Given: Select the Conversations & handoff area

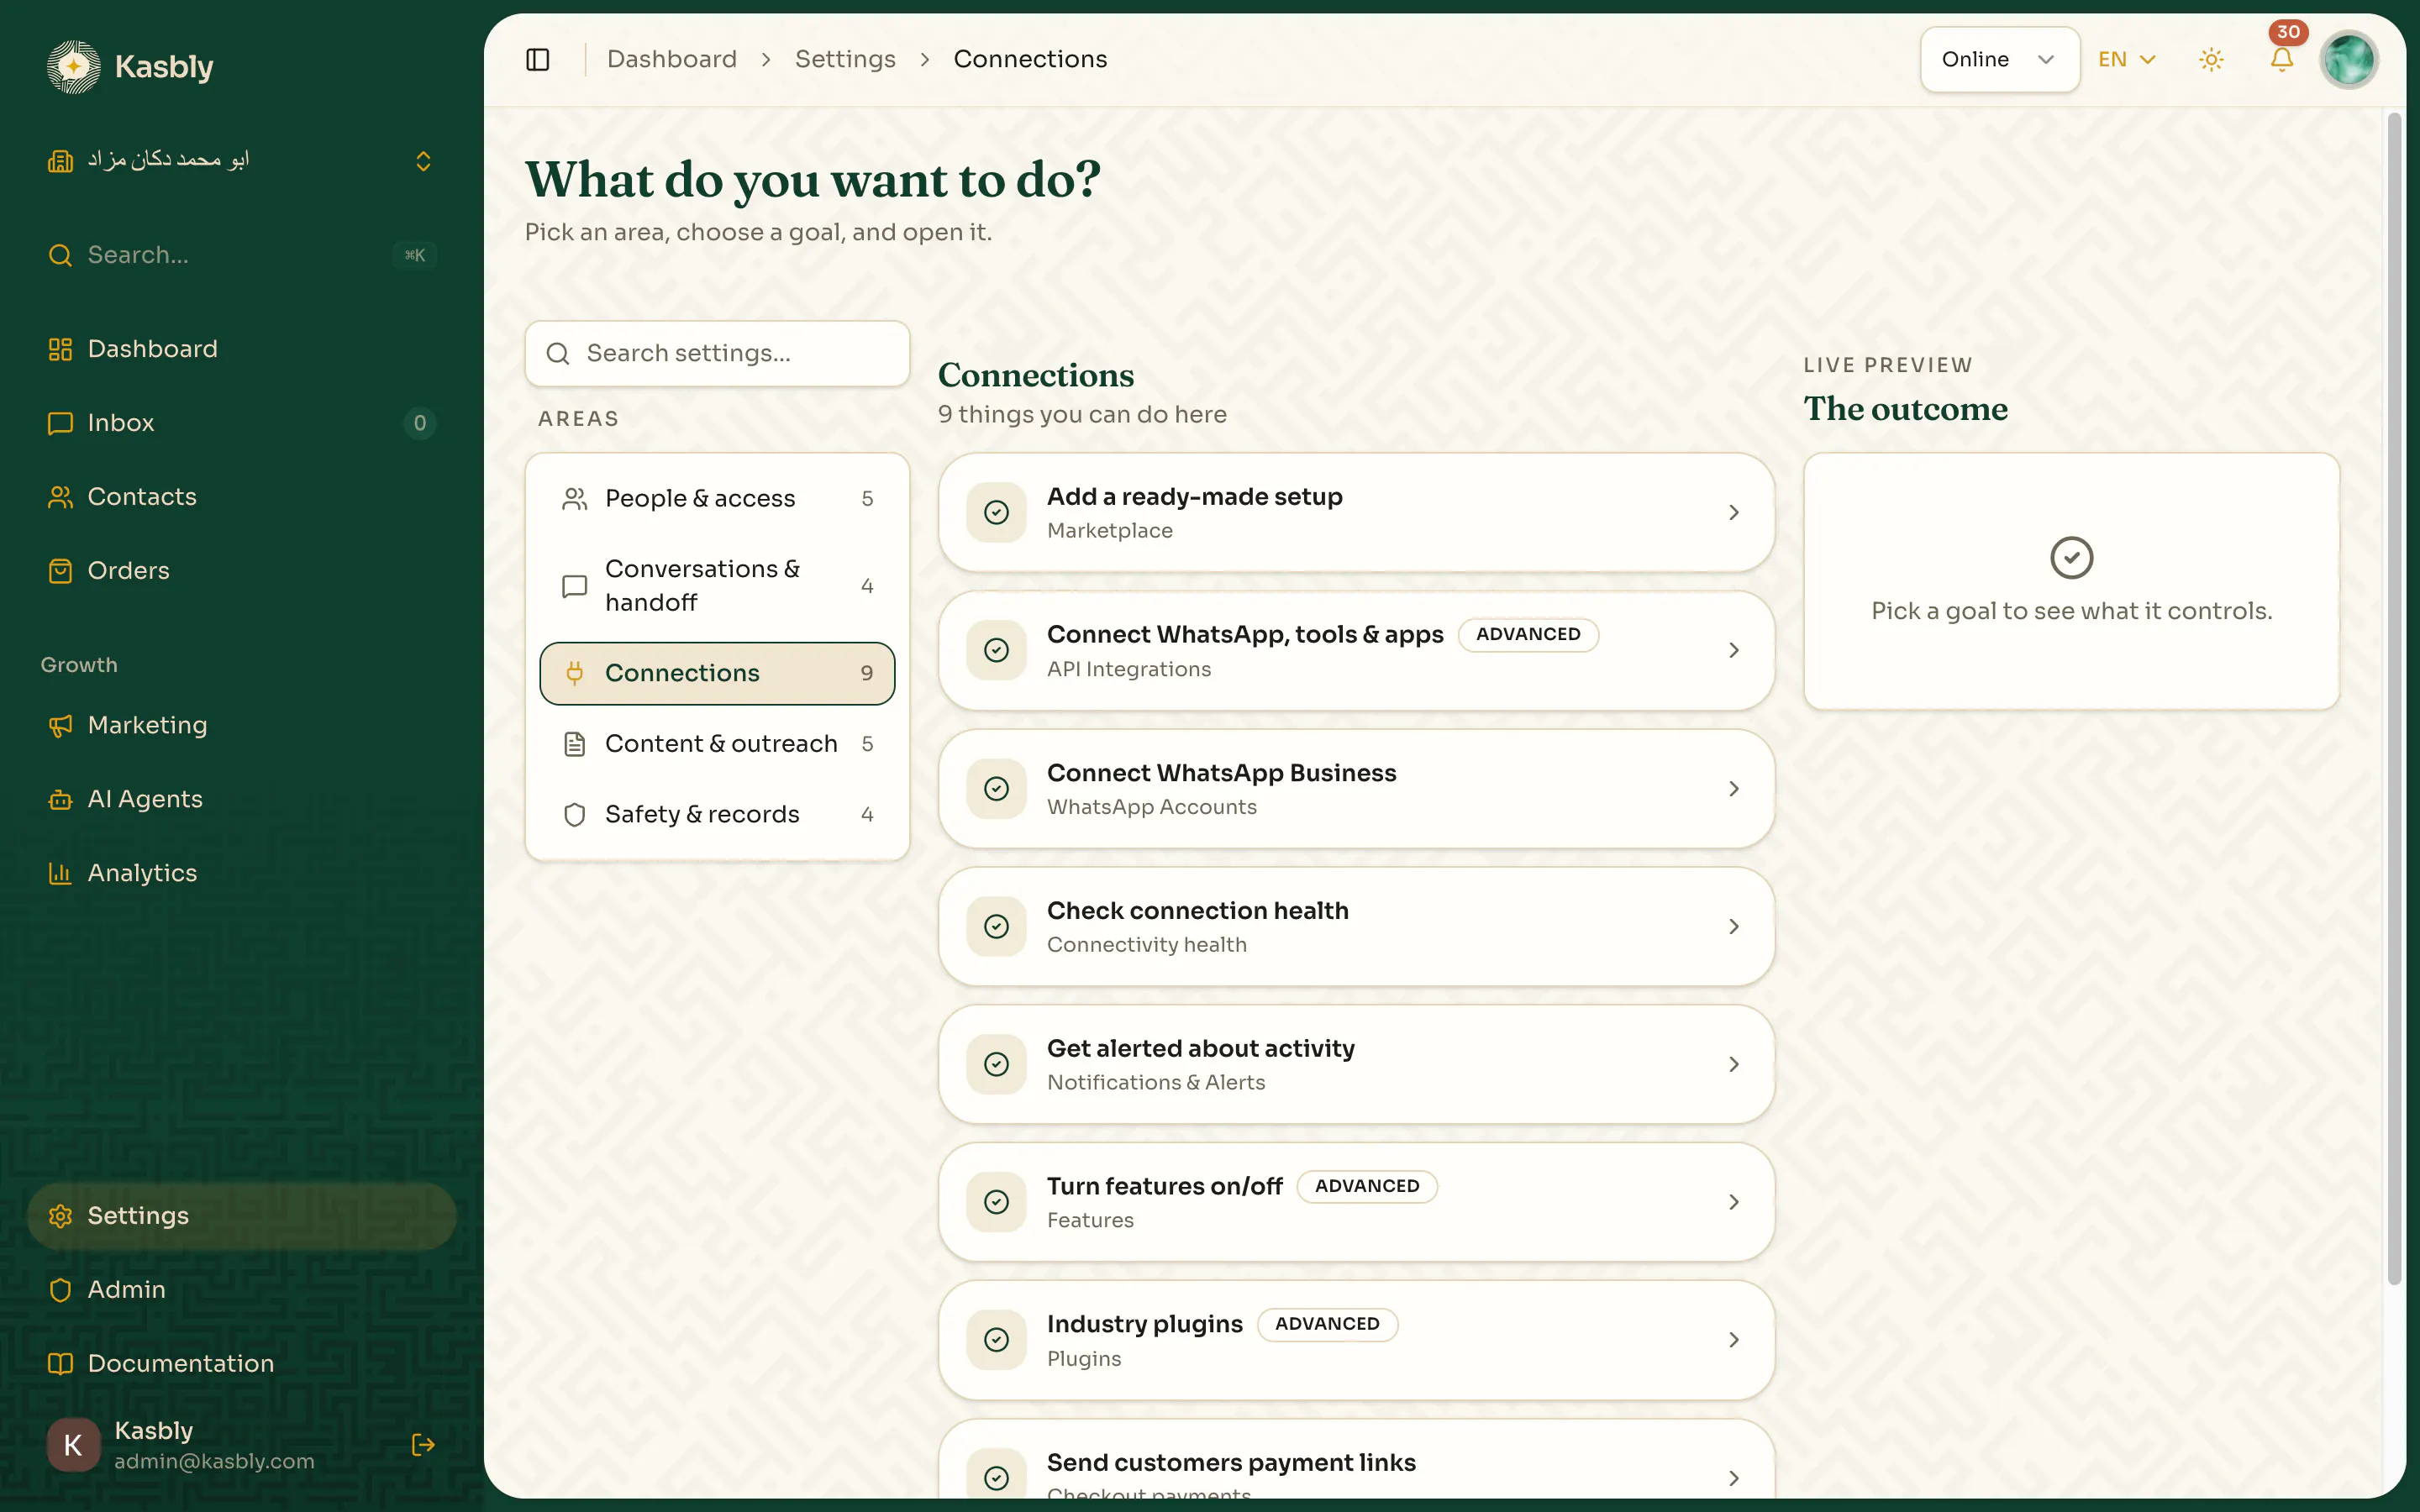Looking at the screenshot, I should tap(717, 585).
